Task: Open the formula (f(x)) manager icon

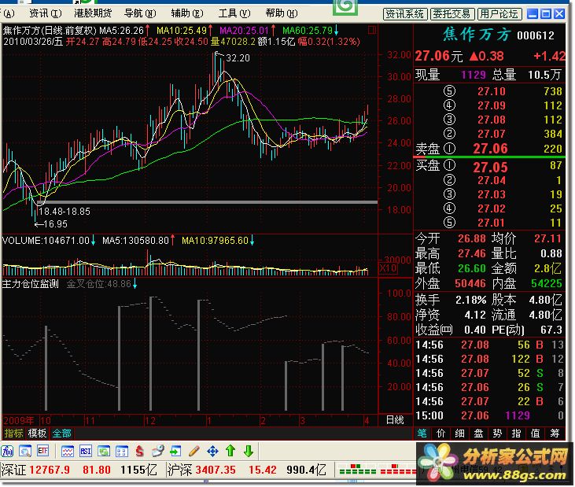Action: click(x=7, y=452)
